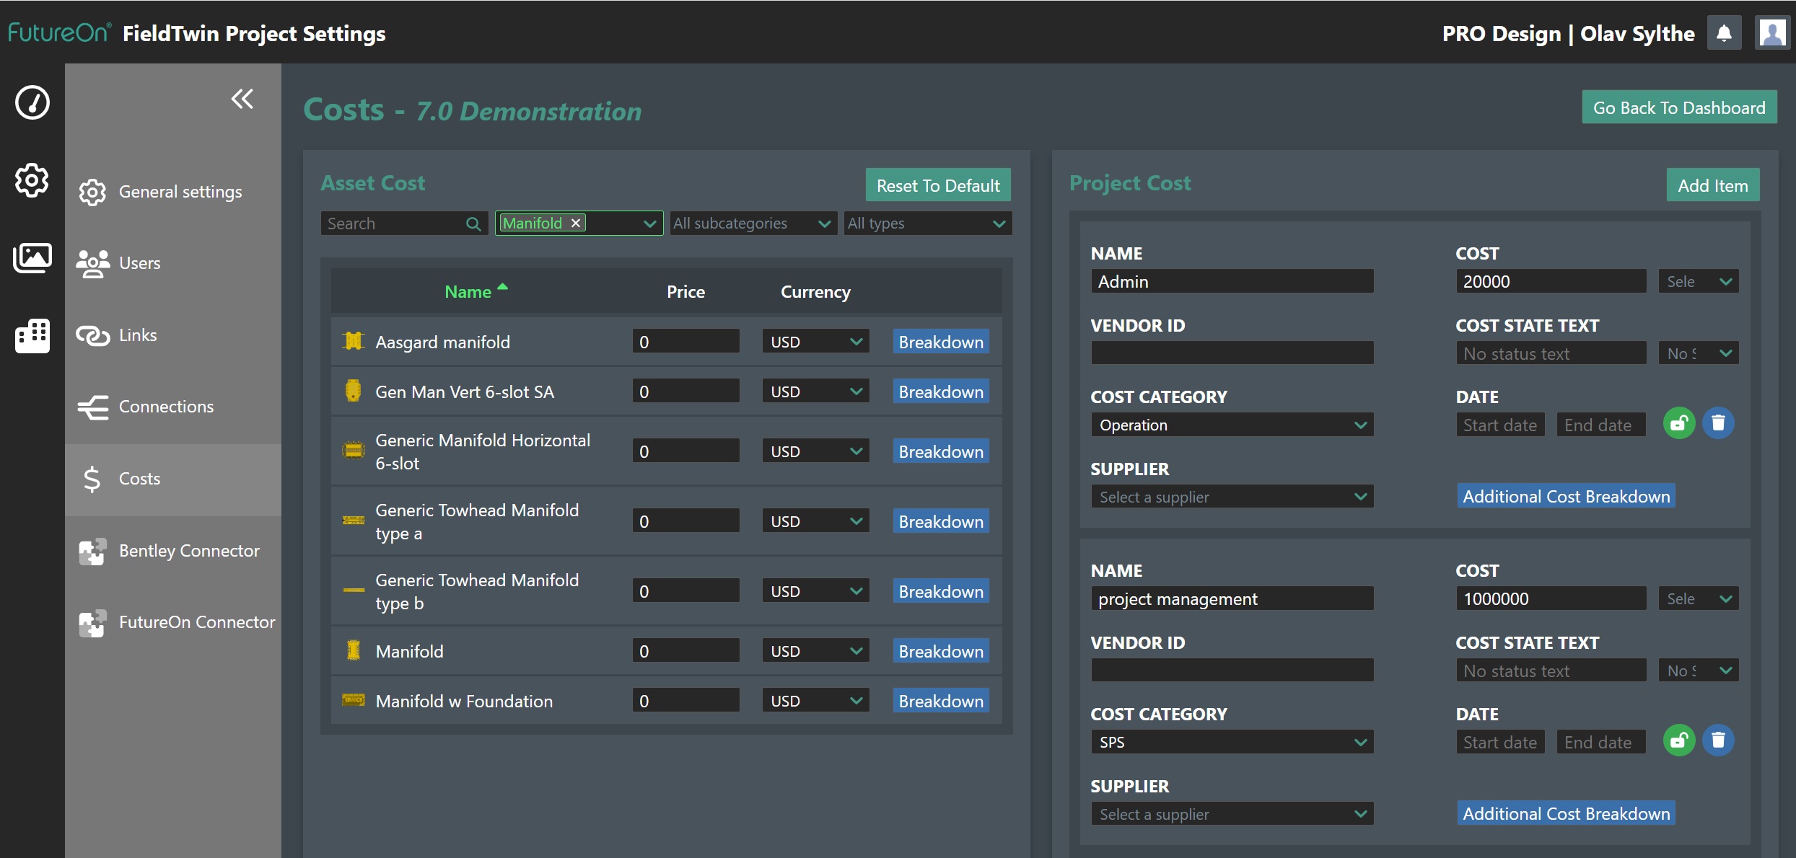Open Breakdown for Aasgard manifold
Image resolution: width=1796 pixels, height=858 pixels.
click(941, 342)
